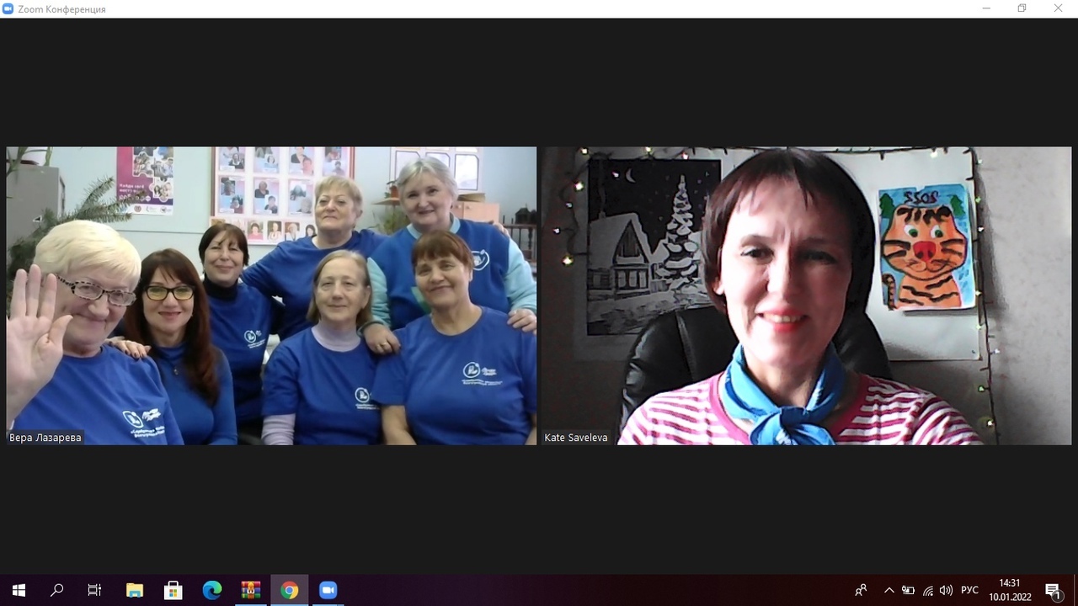Screen dimensions: 1078x606
Task: Check the battery status icon
Action: 908,590
